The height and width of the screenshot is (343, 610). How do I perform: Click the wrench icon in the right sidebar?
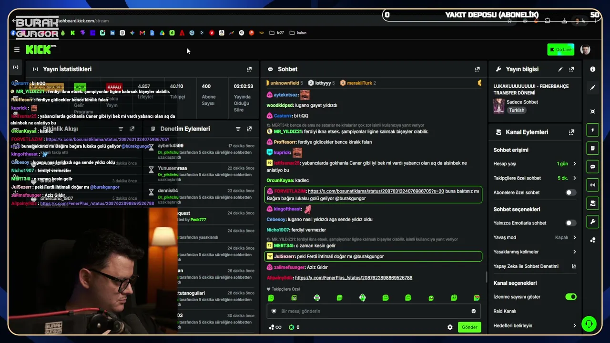click(x=593, y=222)
